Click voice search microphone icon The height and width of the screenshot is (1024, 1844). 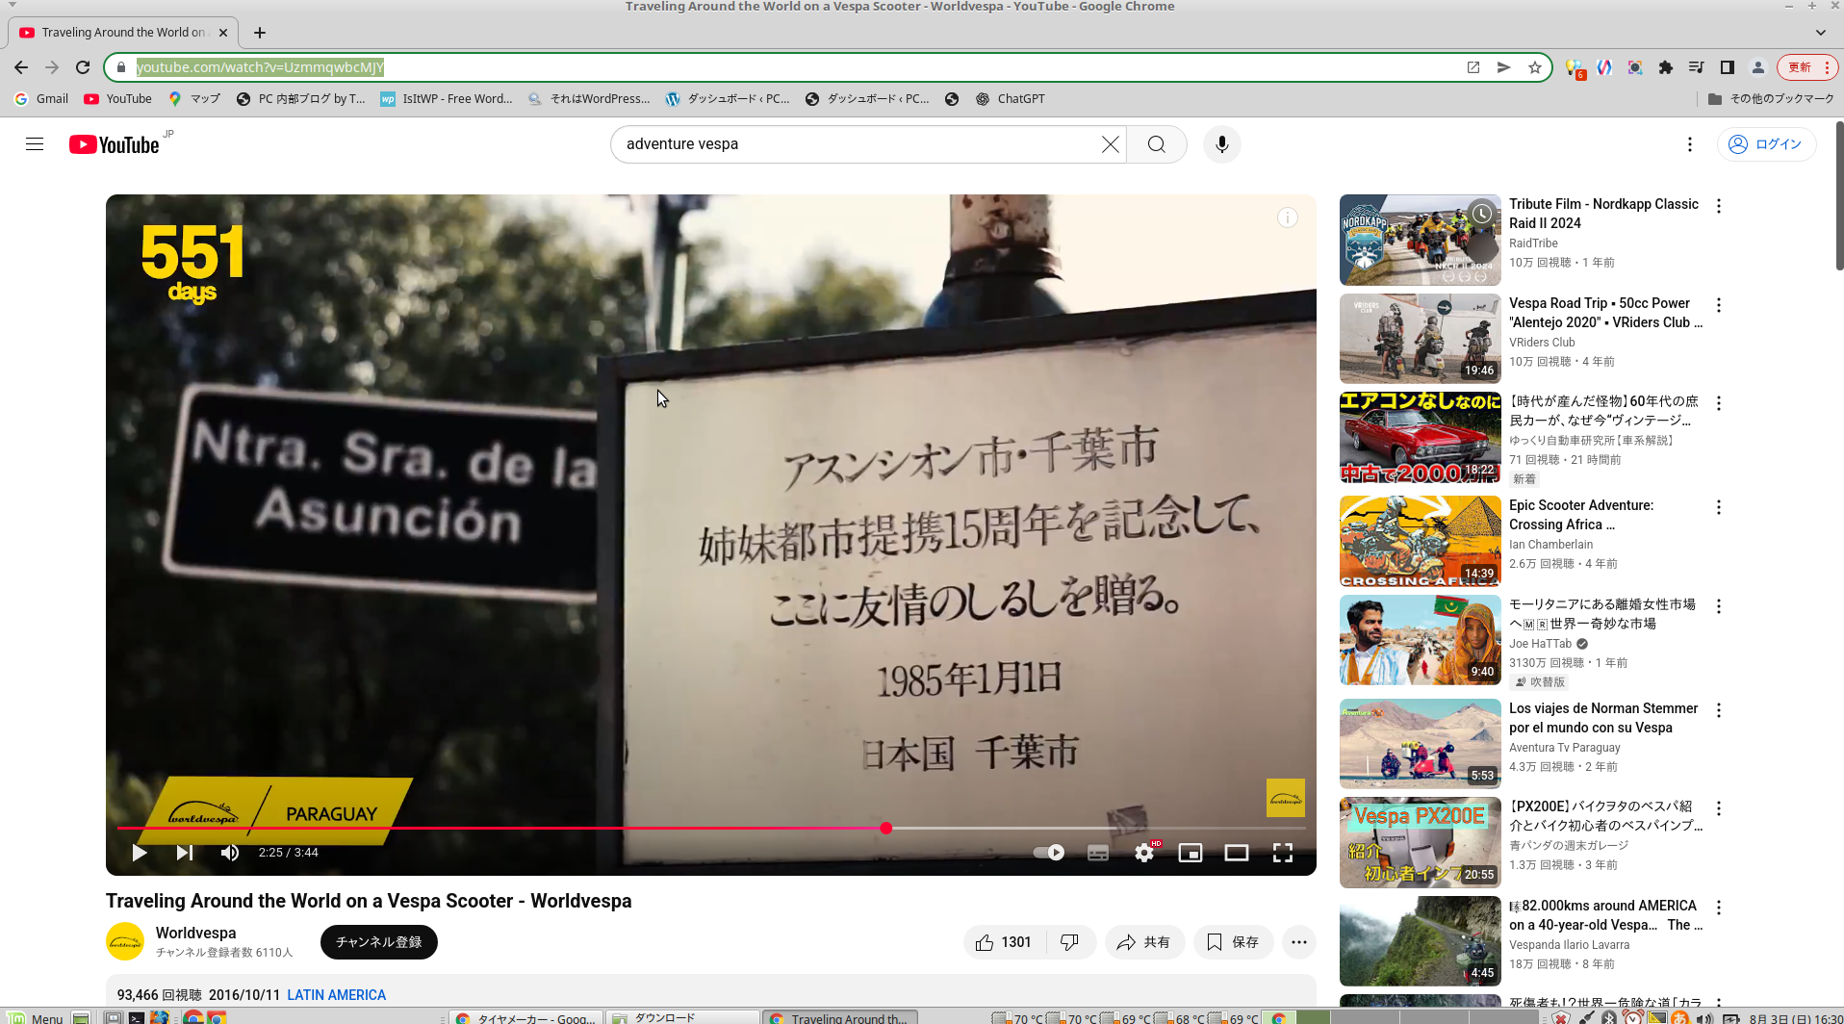(x=1221, y=144)
